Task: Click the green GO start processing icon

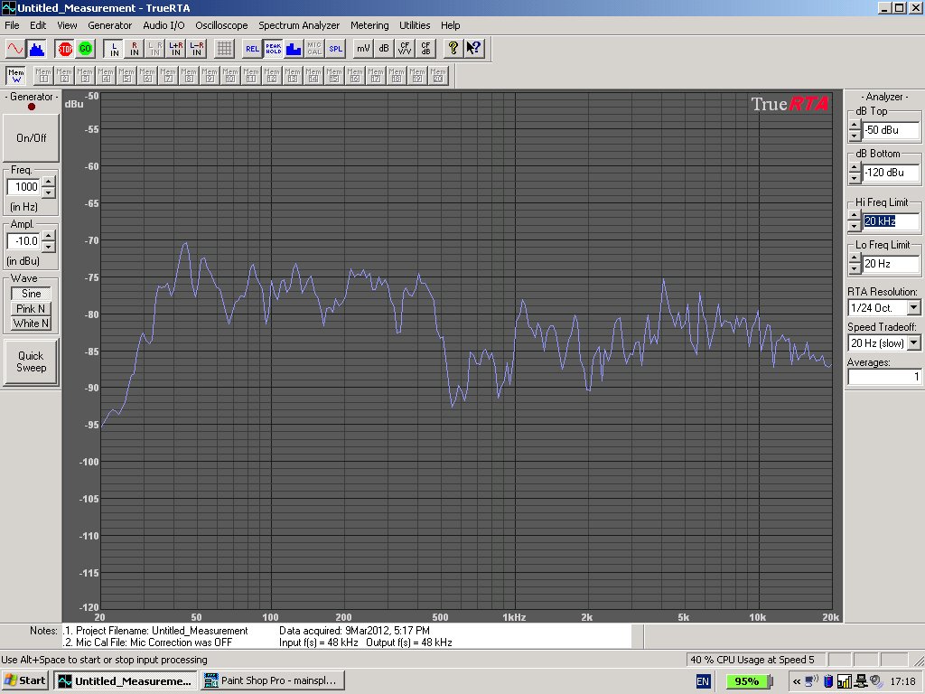Action: [86, 49]
